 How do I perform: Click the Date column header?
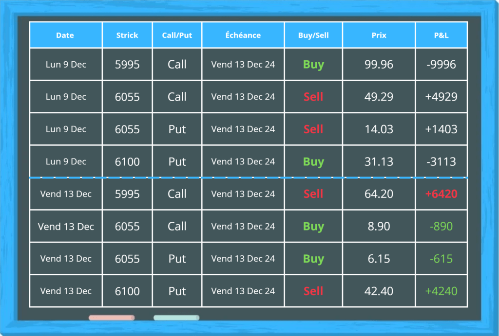pyautogui.click(x=65, y=35)
